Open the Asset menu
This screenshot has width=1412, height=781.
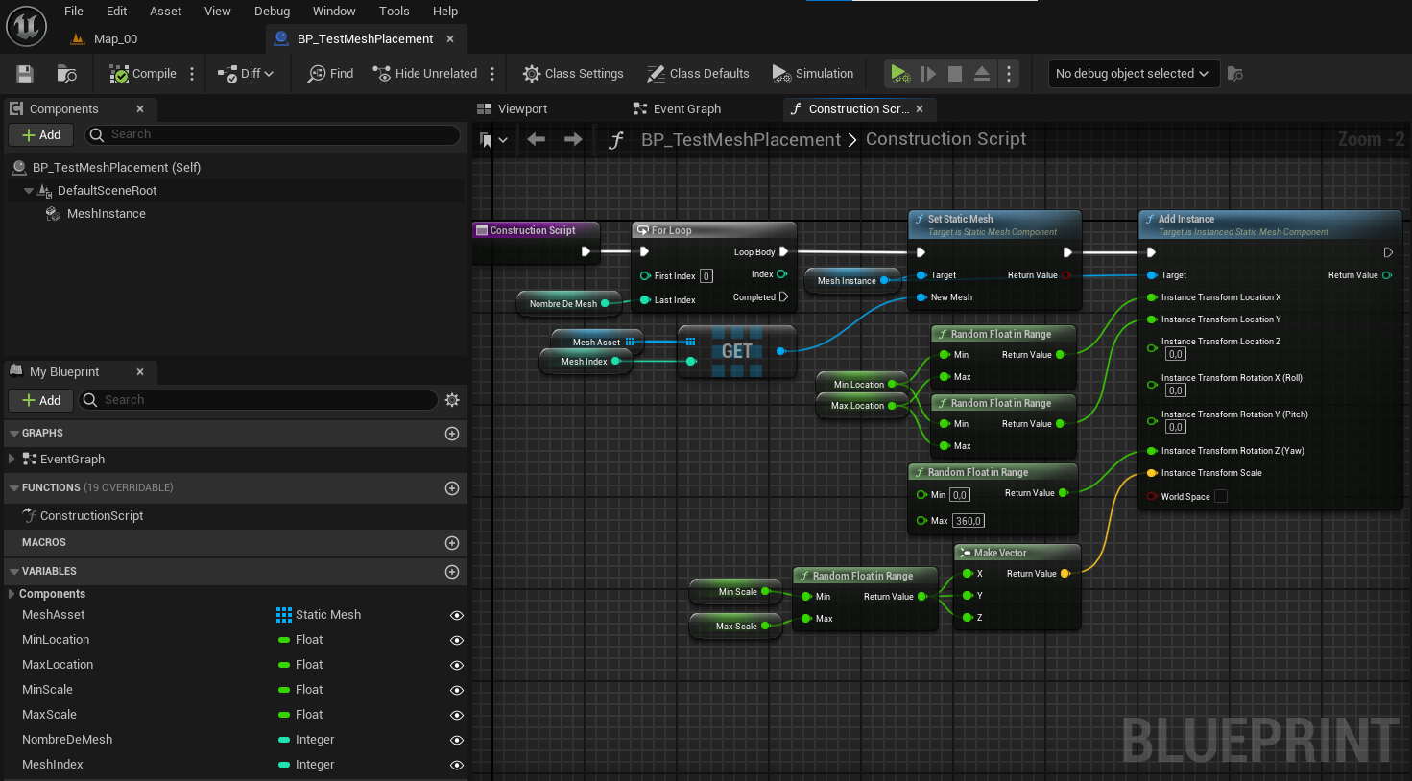(x=166, y=12)
